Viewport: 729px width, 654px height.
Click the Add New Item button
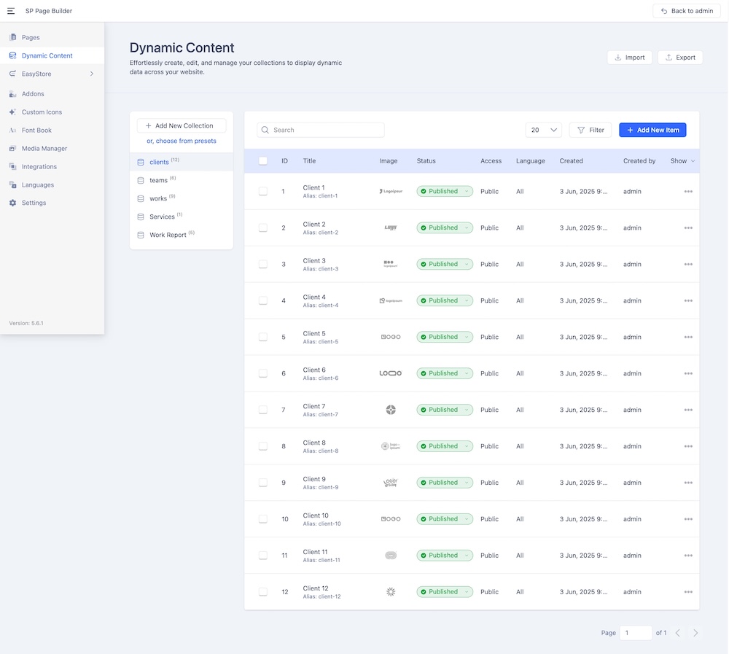click(x=652, y=131)
